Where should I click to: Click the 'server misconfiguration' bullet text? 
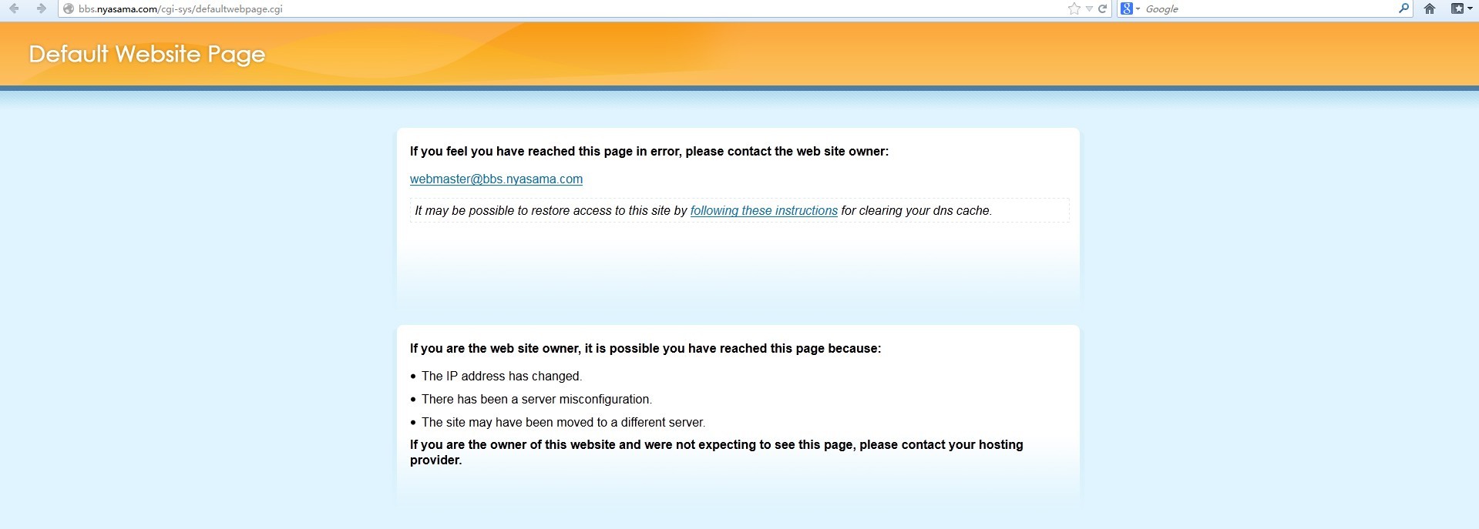point(536,400)
